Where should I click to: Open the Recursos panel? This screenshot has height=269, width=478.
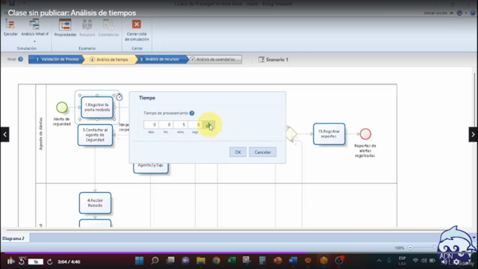pyautogui.click(x=87, y=28)
